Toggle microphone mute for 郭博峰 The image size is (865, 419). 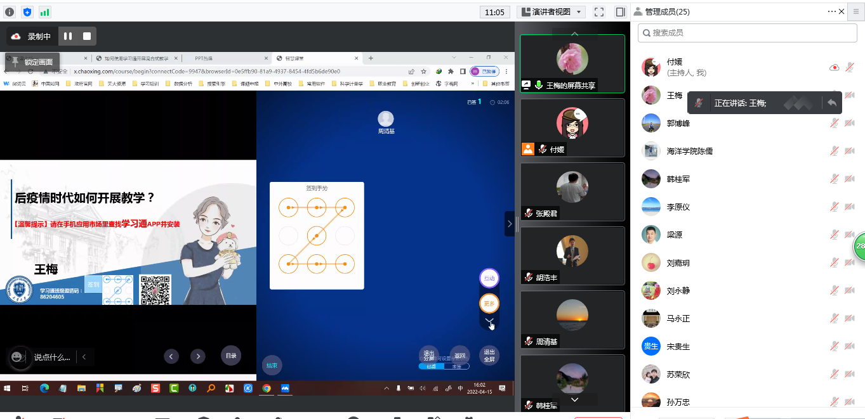(x=835, y=123)
